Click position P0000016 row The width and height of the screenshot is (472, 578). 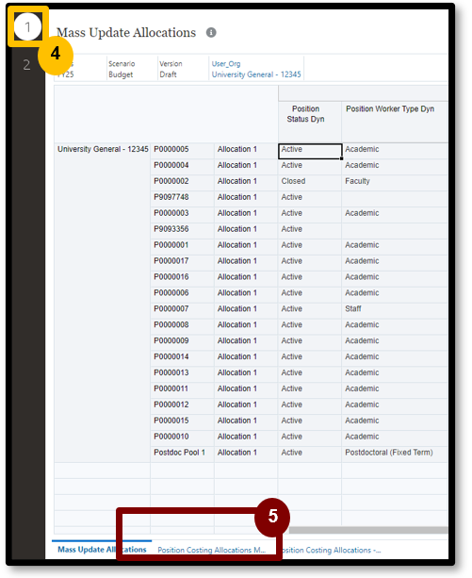coord(182,277)
